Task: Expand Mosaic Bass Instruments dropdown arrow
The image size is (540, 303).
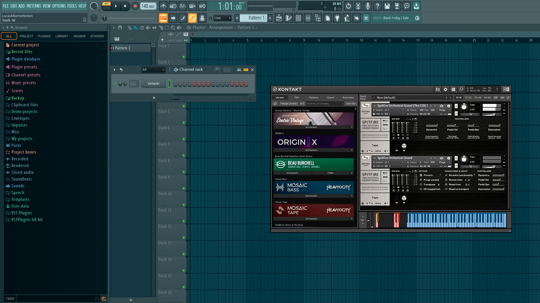Action: (352, 196)
